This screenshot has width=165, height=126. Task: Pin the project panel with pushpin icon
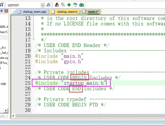2,11
